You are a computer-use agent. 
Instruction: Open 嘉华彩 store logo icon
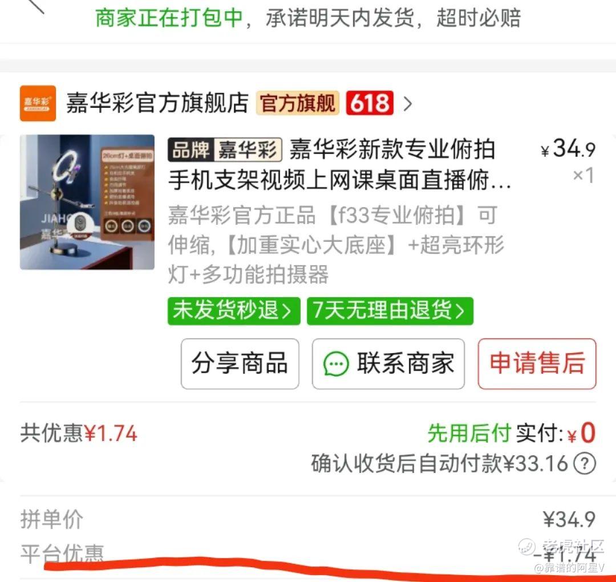[38, 103]
